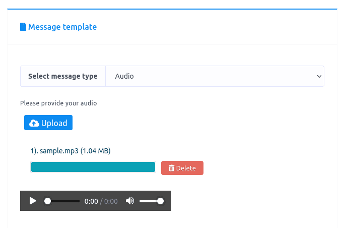The image size is (341, 228).
Task: Open the message type dropdown showing Audio
Action: click(x=215, y=76)
